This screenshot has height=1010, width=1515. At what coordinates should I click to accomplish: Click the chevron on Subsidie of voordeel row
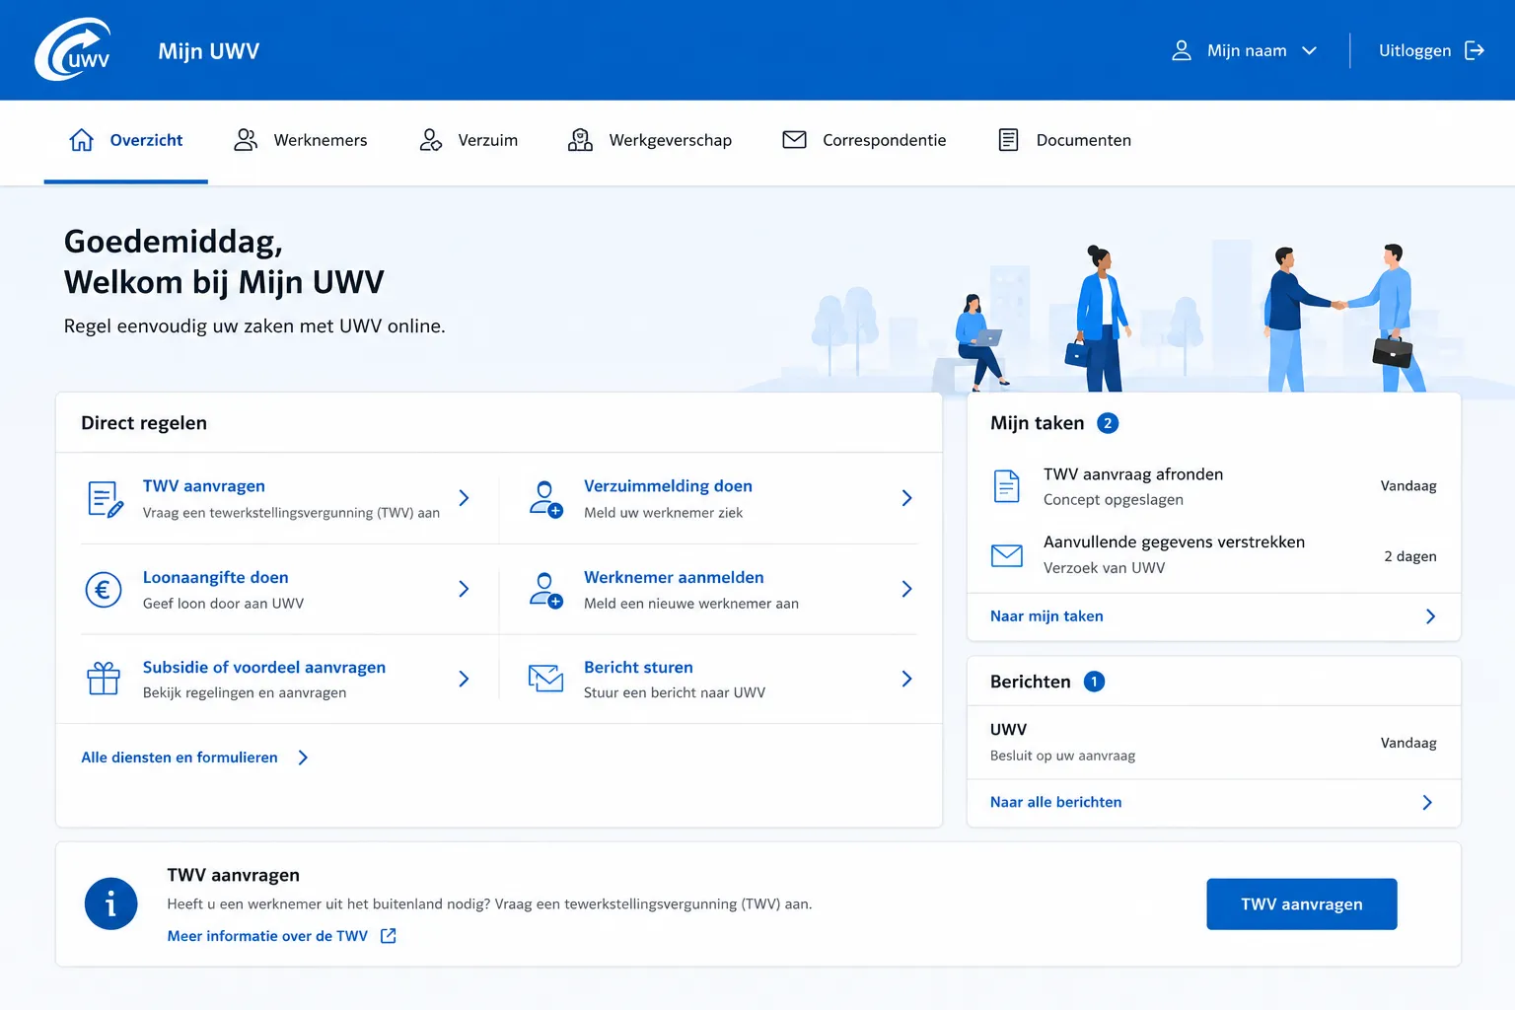pyautogui.click(x=464, y=679)
